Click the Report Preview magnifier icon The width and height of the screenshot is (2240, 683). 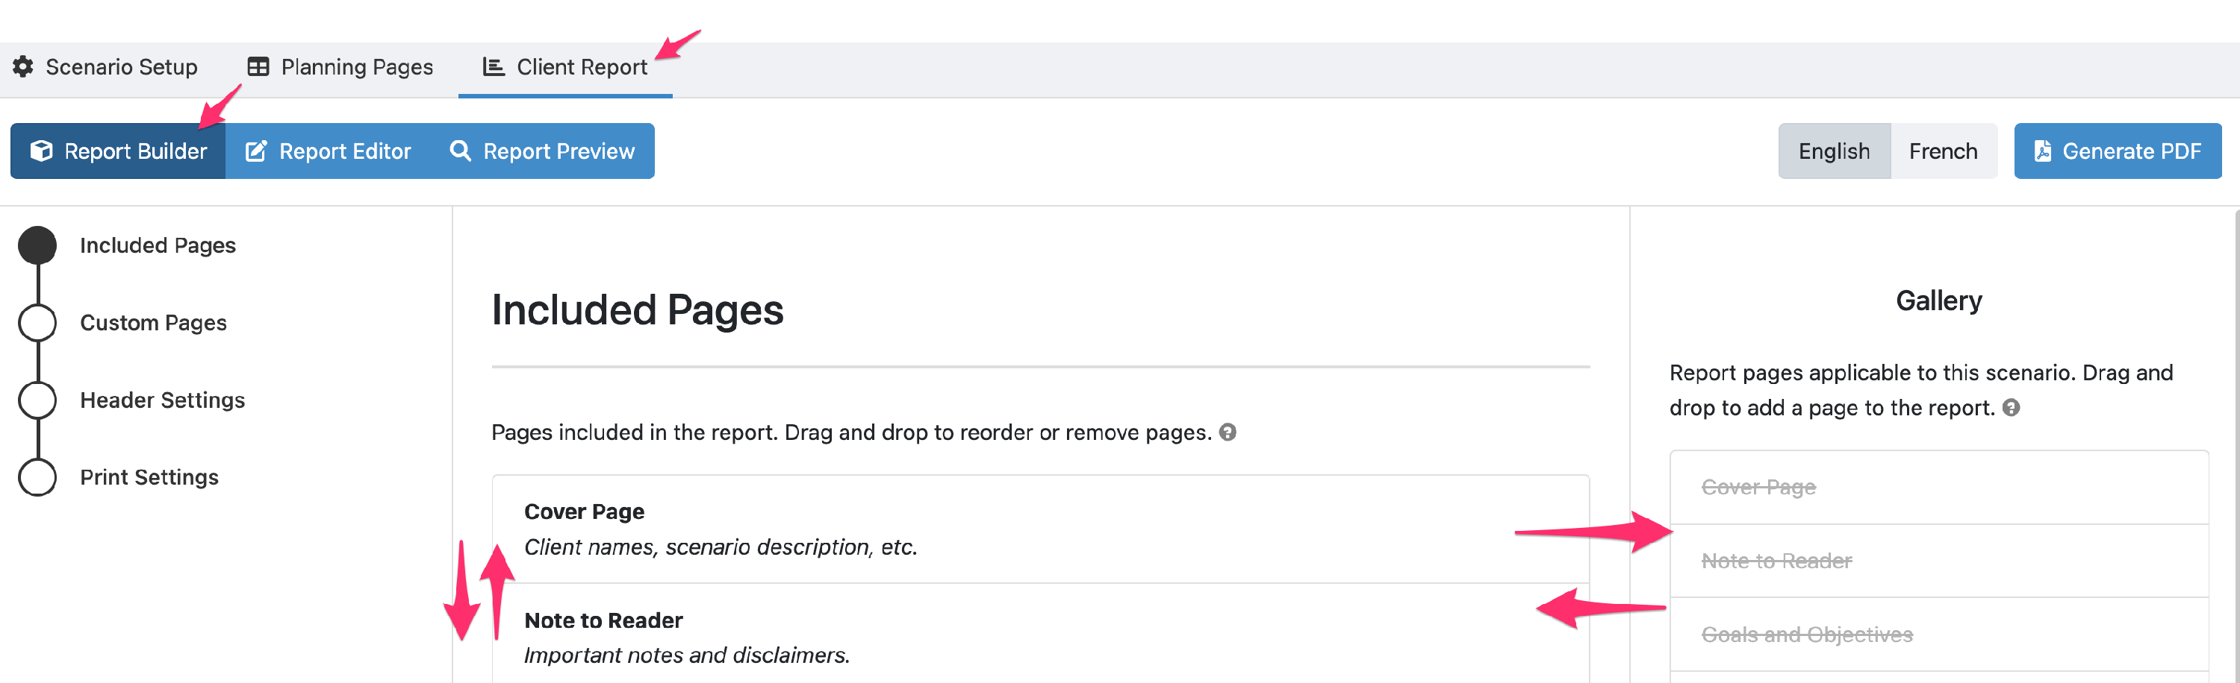click(x=460, y=151)
